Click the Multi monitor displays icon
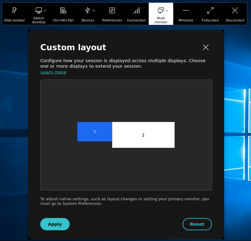Image resolution: width=251 pixels, height=241 pixels. tap(160, 10)
